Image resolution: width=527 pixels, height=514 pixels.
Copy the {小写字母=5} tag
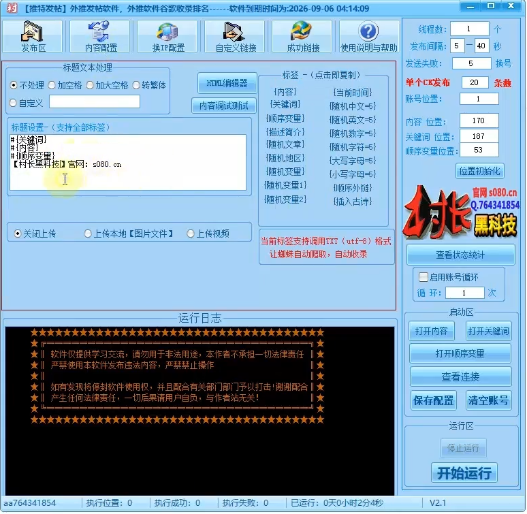coord(353,174)
